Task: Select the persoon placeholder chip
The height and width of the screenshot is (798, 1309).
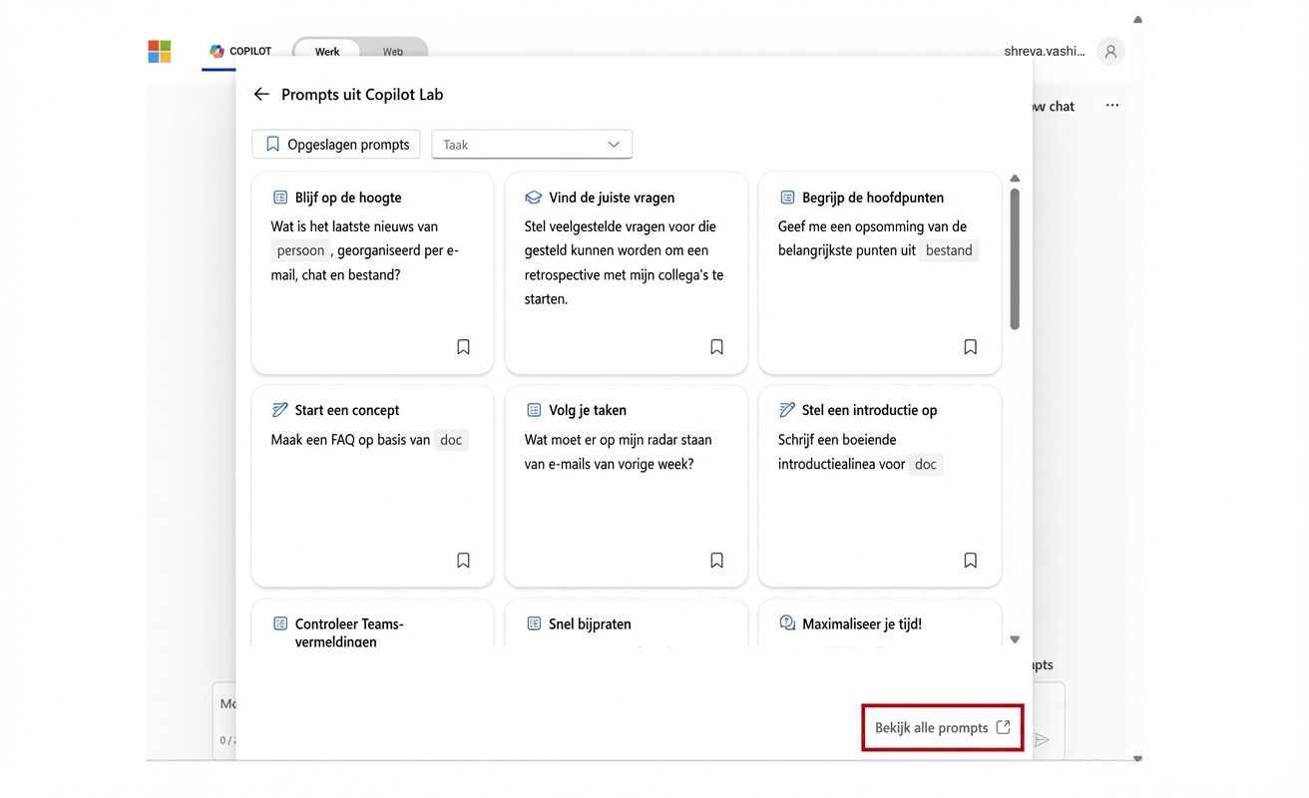Action: [x=300, y=249]
